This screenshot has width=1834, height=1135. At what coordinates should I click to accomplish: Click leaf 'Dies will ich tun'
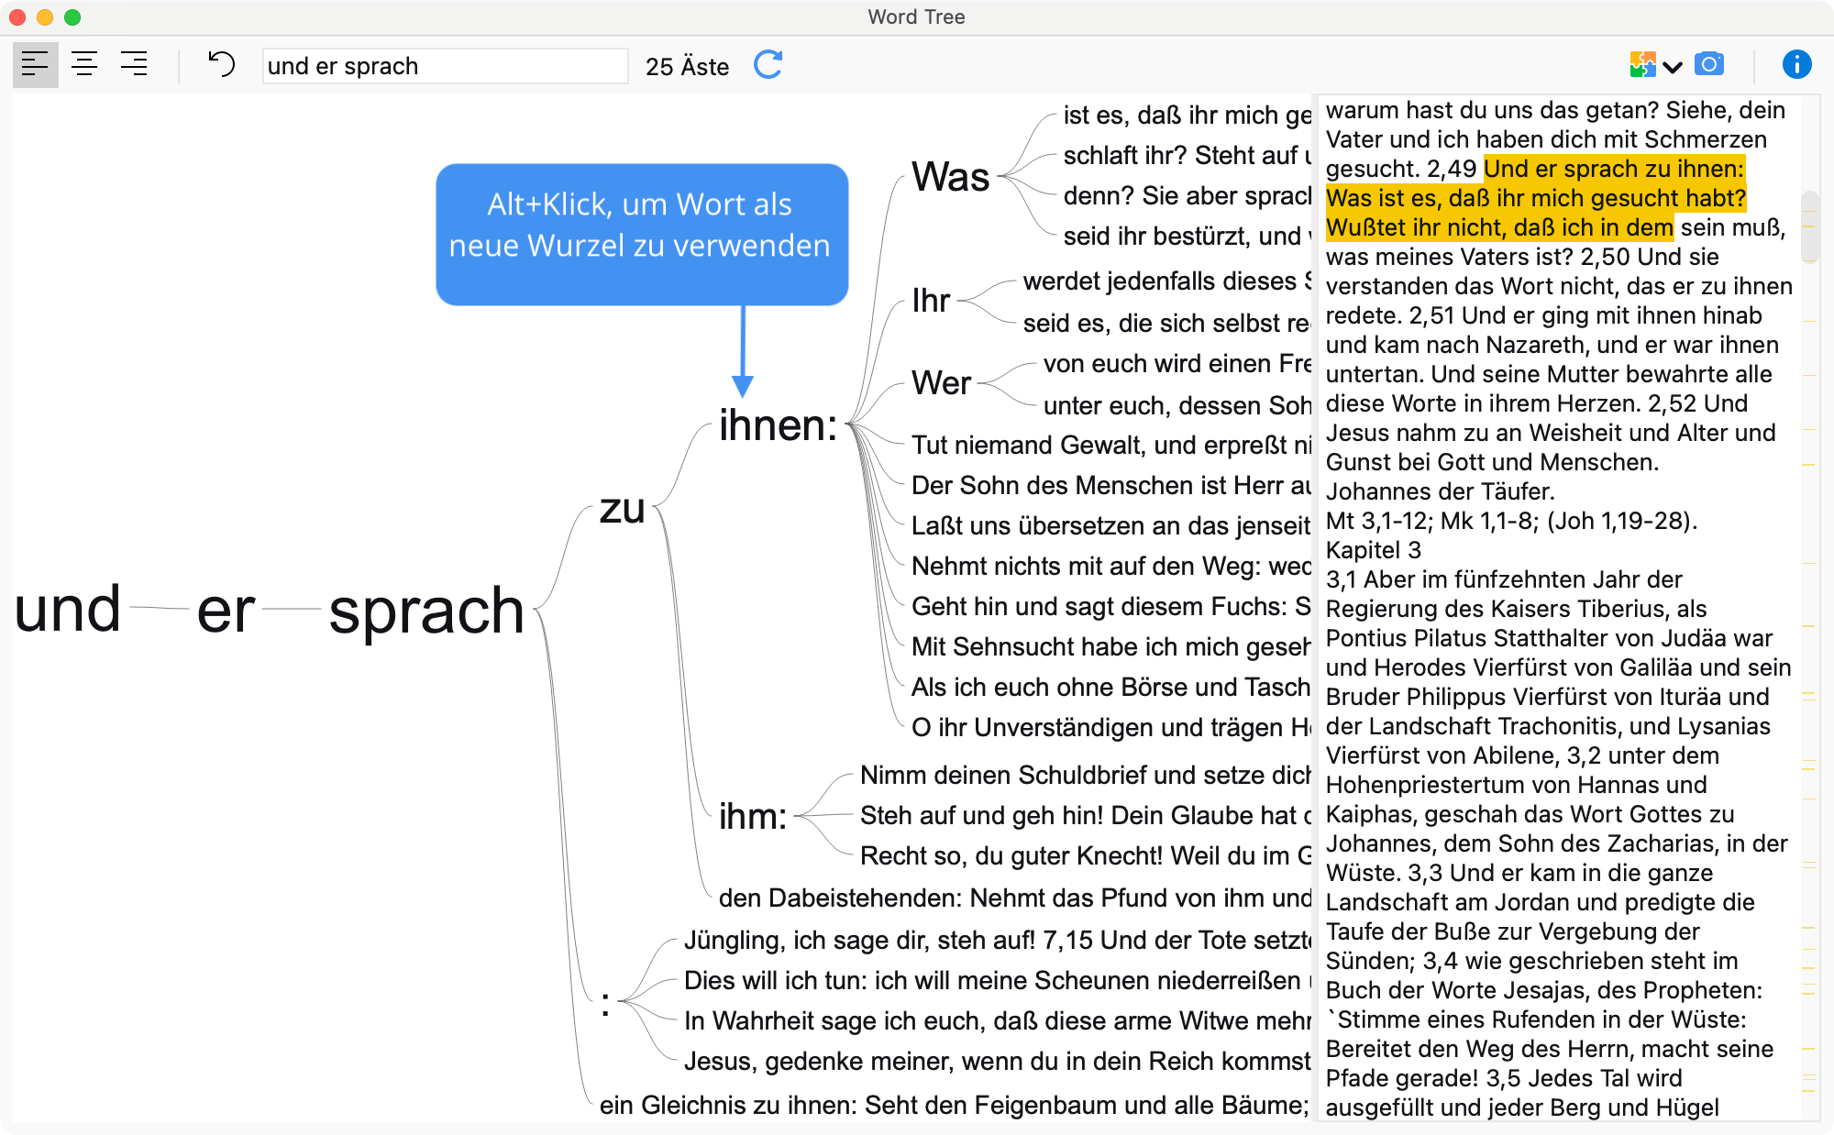[998, 981]
